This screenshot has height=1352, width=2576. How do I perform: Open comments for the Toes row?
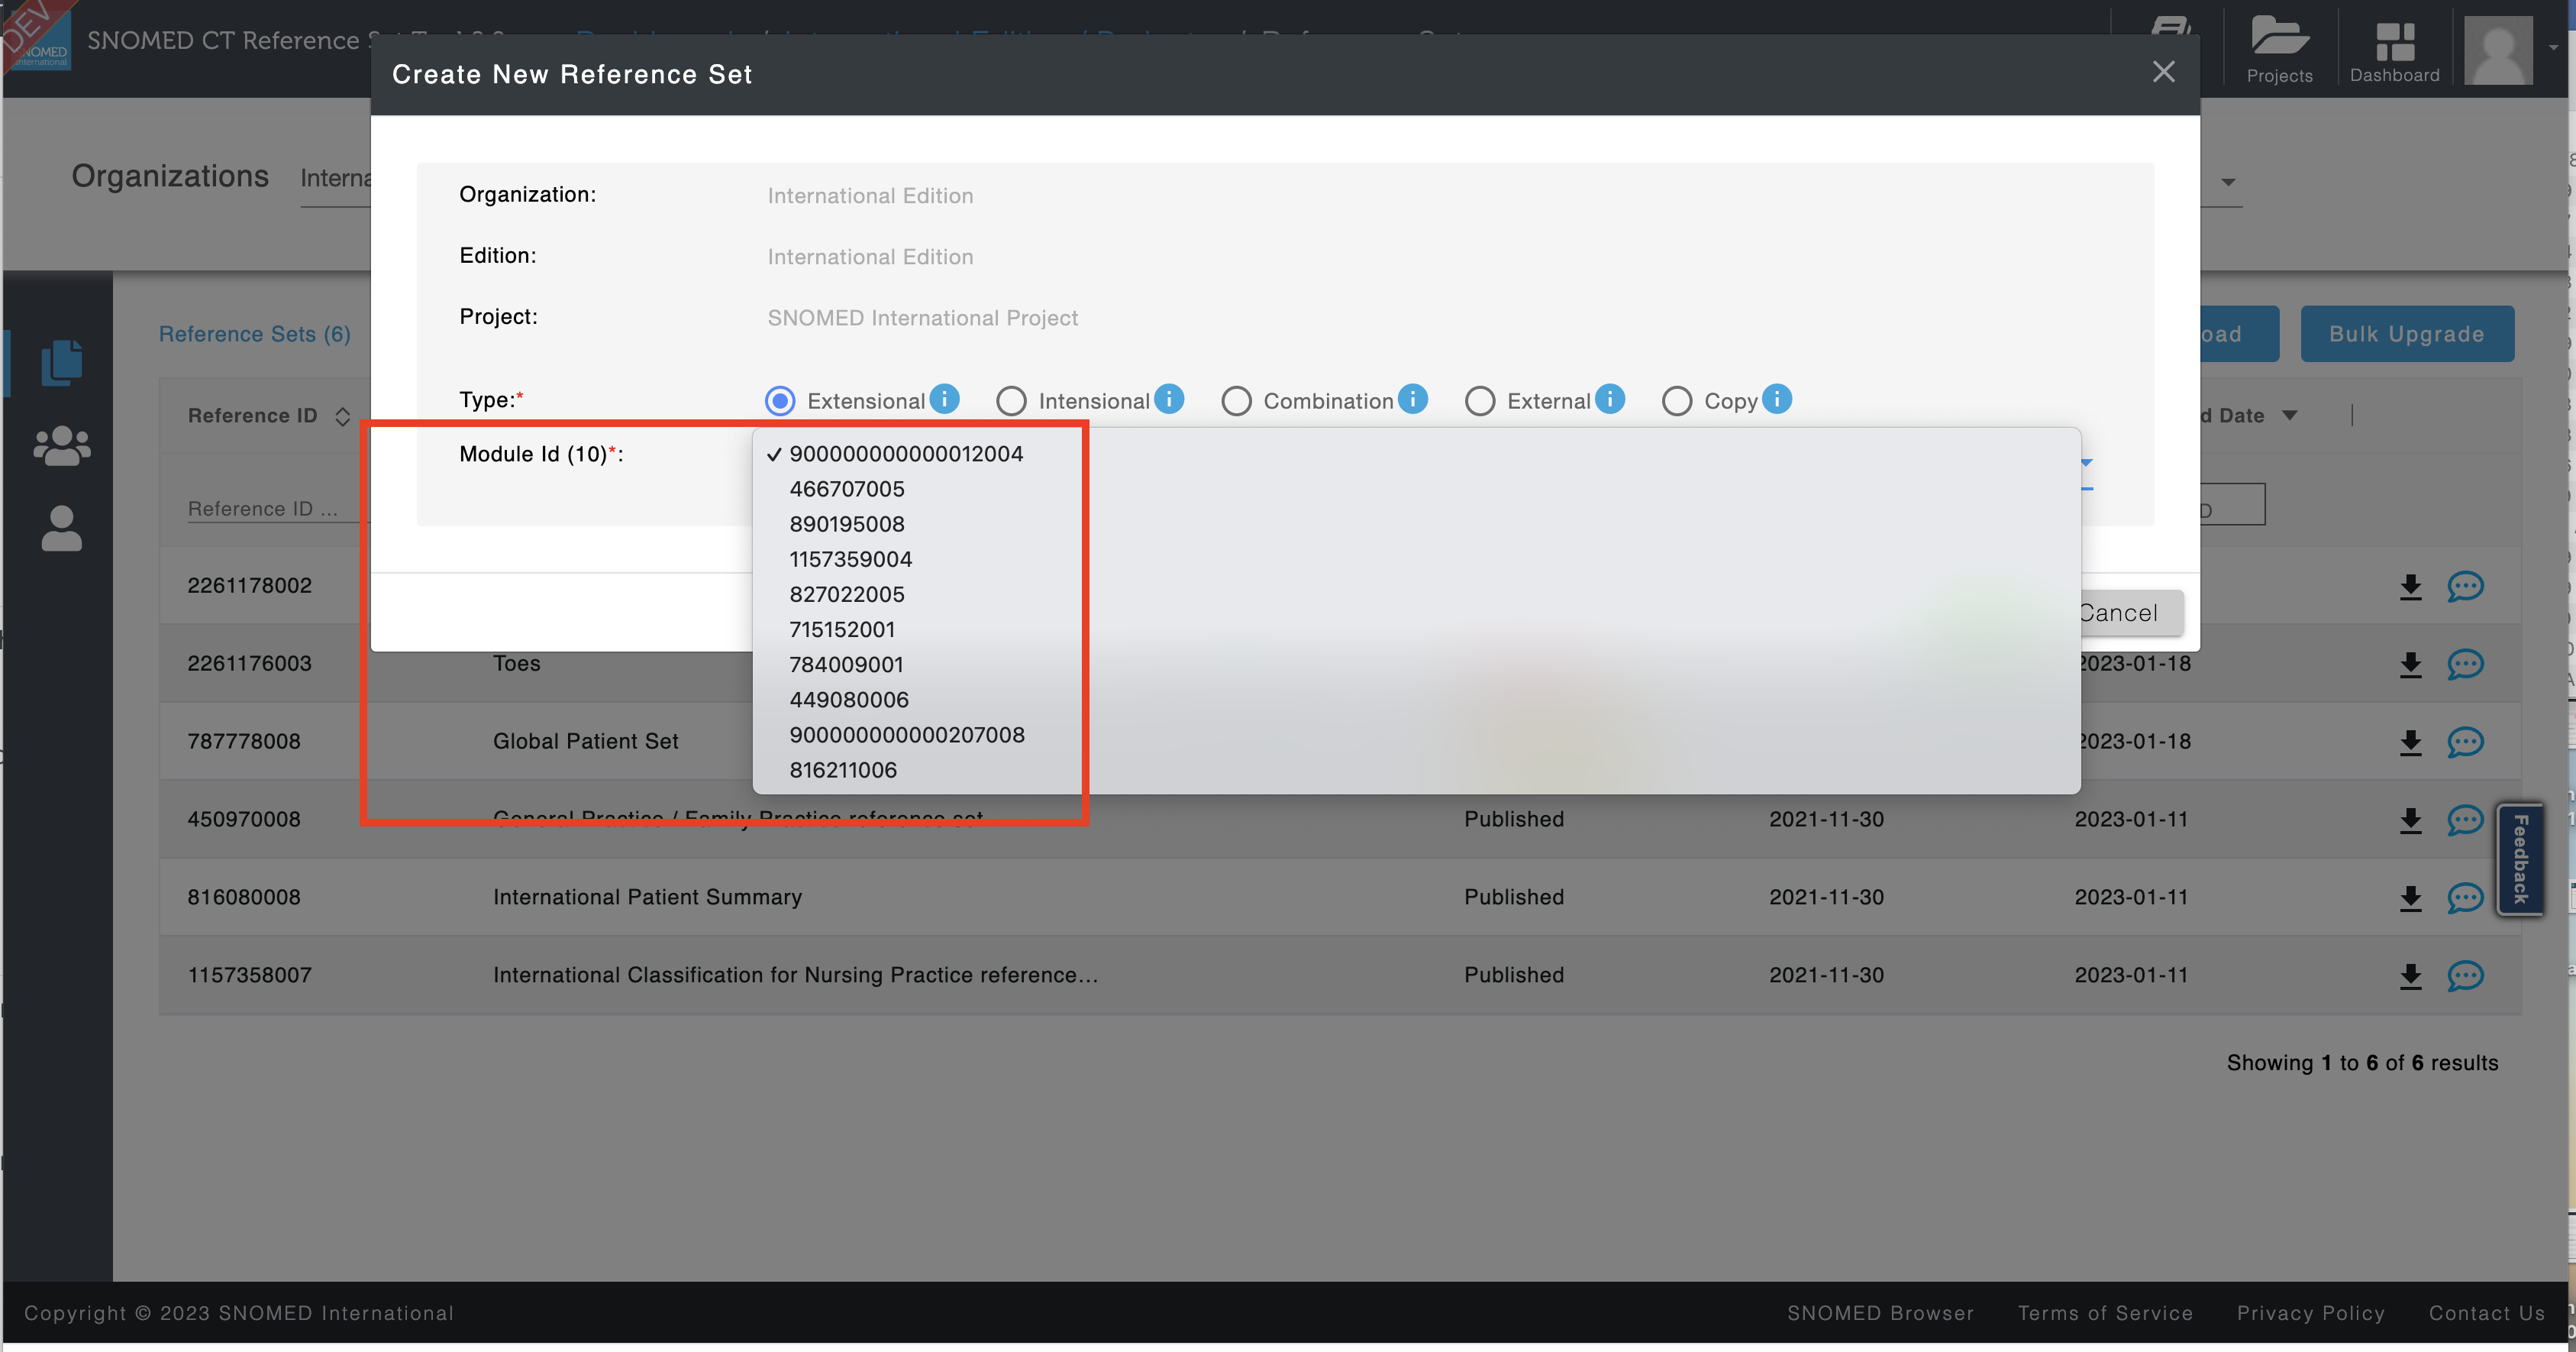(x=2465, y=665)
